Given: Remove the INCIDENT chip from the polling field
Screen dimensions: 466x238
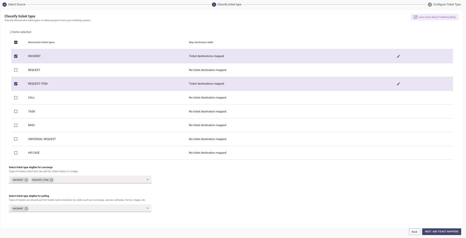Looking at the screenshot, I should [26, 209].
